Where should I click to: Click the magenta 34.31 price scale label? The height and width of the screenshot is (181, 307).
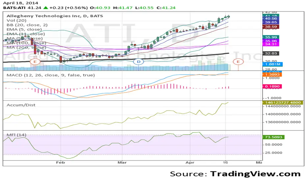point(271,44)
